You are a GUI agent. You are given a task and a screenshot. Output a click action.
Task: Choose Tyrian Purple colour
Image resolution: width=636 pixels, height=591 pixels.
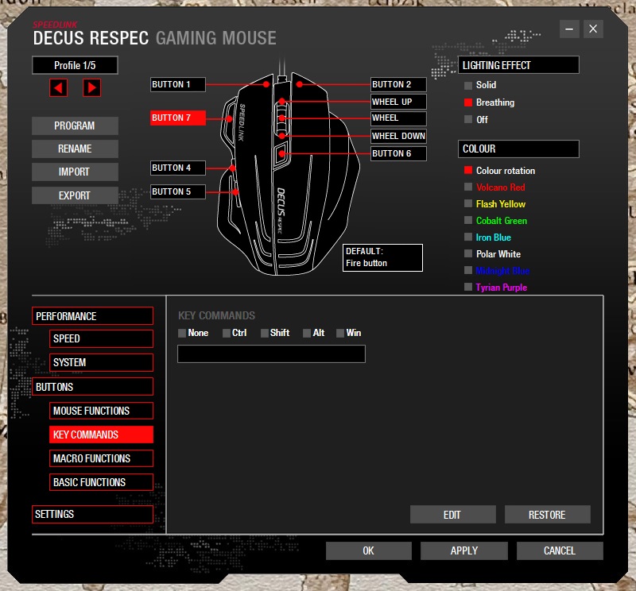point(468,287)
